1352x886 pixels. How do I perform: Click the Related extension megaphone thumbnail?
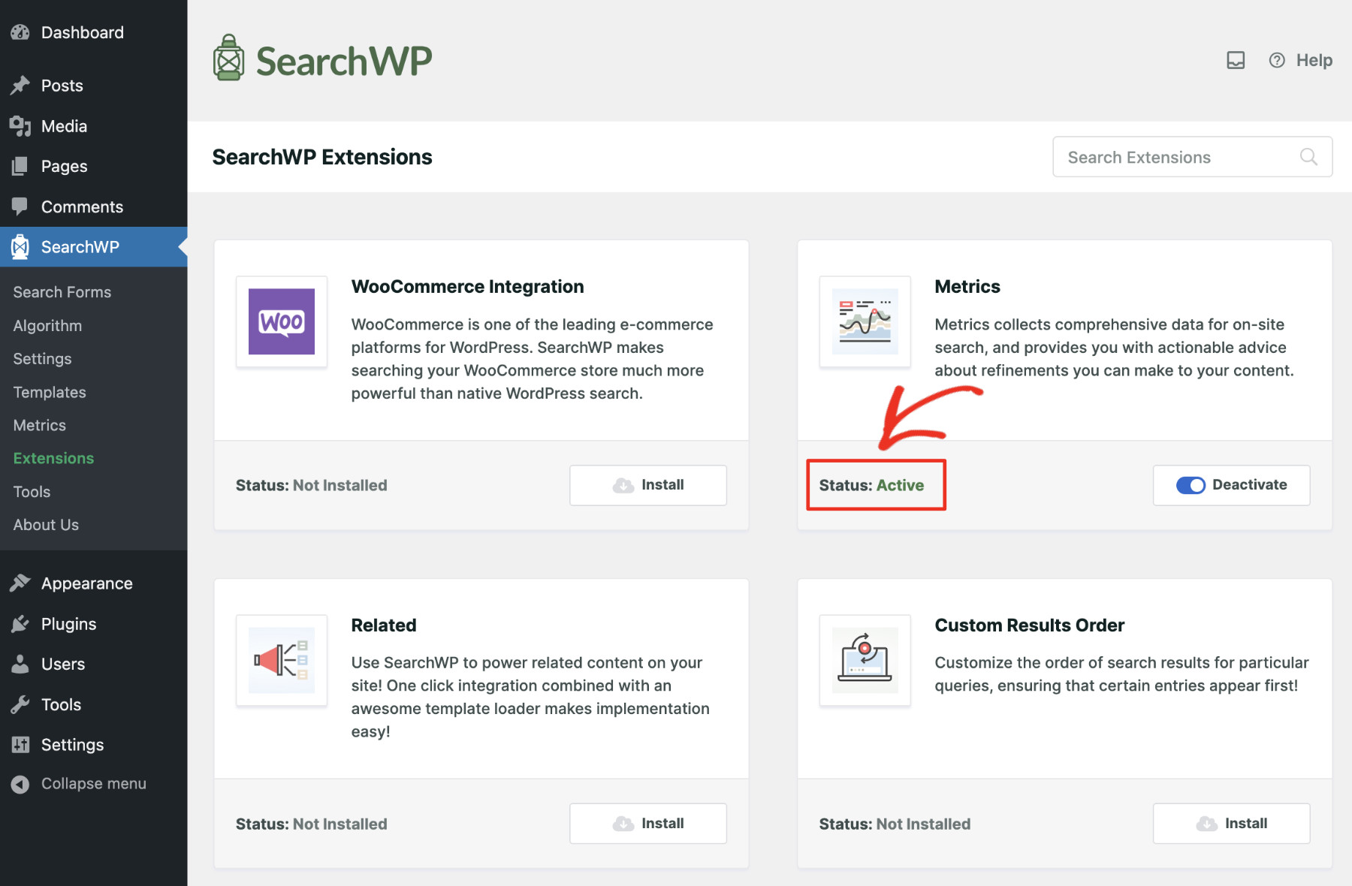click(282, 660)
